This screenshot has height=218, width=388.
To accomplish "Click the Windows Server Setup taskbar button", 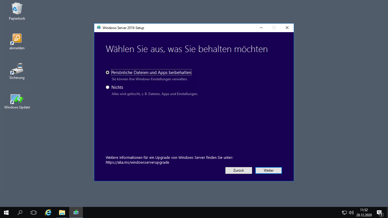I will tap(76, 212).
